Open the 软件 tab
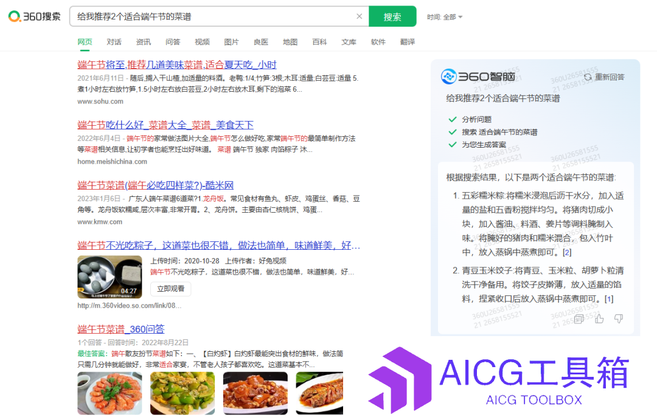Viewport: 657px width, 420px height. coord(378,42)
